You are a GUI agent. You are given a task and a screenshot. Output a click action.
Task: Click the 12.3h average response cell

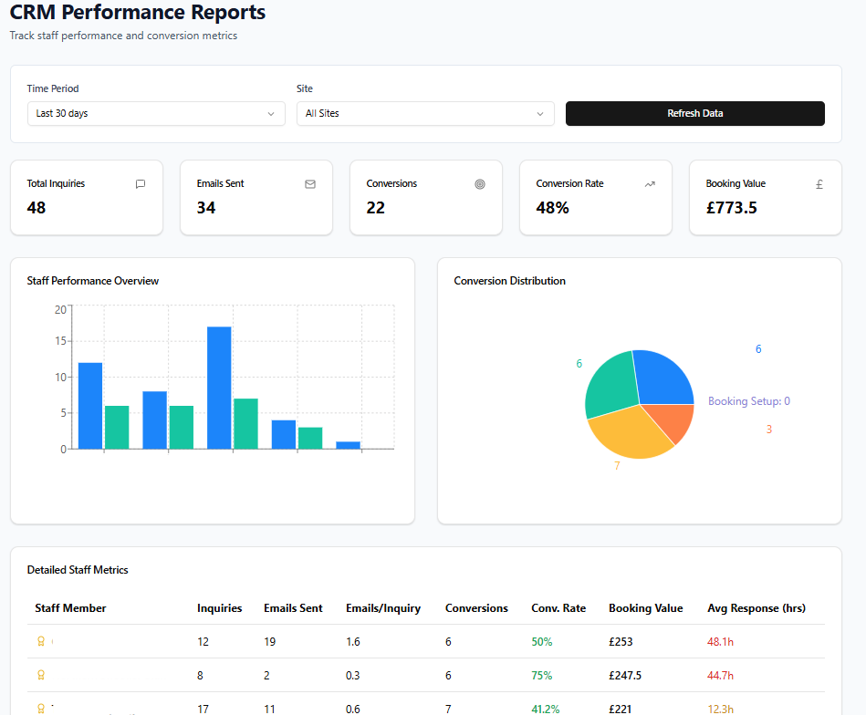click(x=721, y=709)
